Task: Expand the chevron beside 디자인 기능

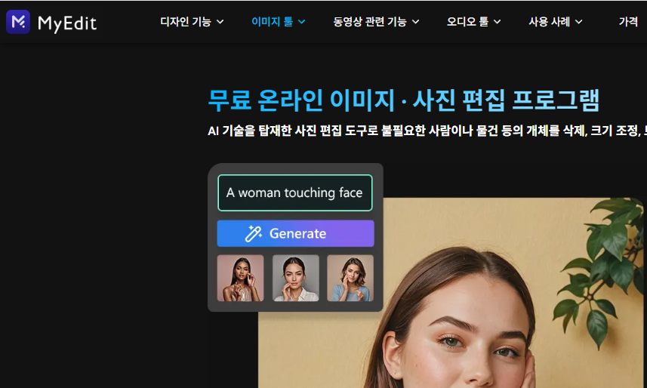Action: click(220, 22)
